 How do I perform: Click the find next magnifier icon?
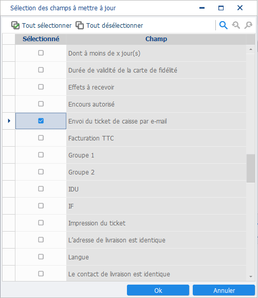click(x=248, y=25)
